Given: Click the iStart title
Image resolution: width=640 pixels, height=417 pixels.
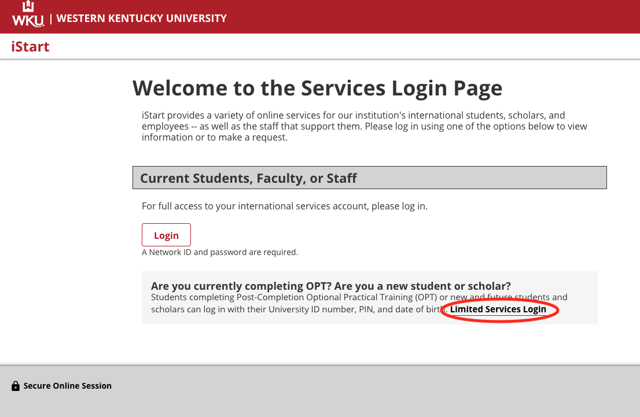Looking at the screenshot, I should 30,47.
